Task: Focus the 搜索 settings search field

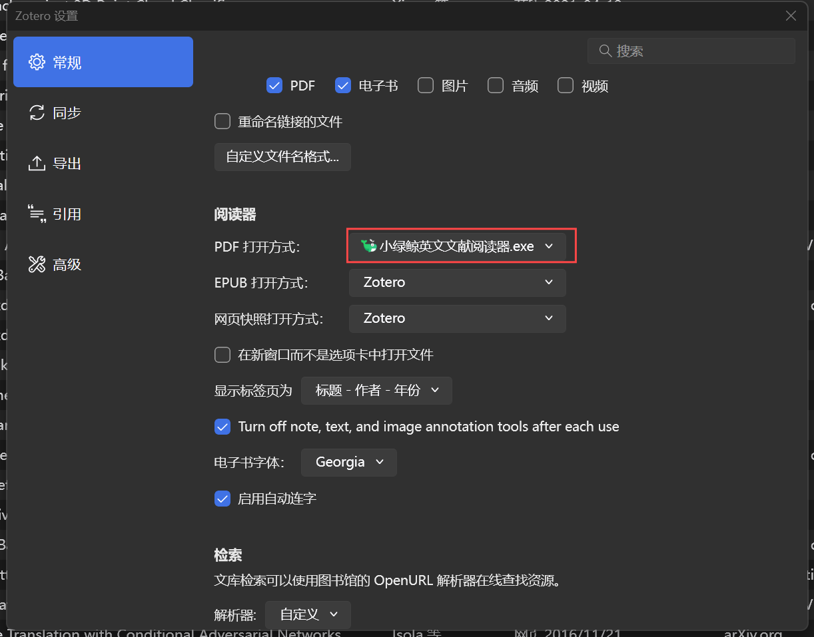Action: pyautogui.click(x=691, y=51)
